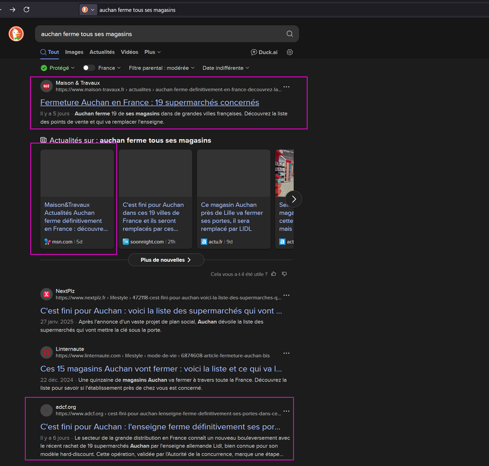
Task: Click Plus de nouvelles button
Action: click(x=166, y=260)
